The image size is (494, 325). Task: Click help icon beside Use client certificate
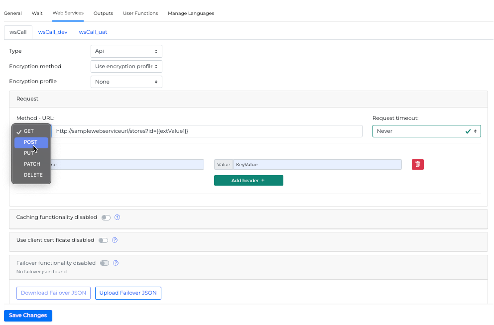click(x=115, y=240)
